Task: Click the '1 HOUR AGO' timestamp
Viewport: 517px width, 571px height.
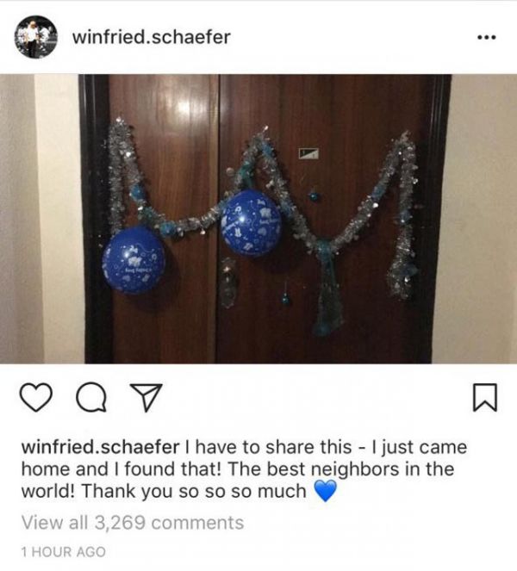Action: [x=64, y=552]
